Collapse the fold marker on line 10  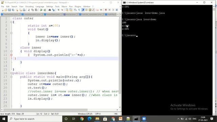point(11,51)
